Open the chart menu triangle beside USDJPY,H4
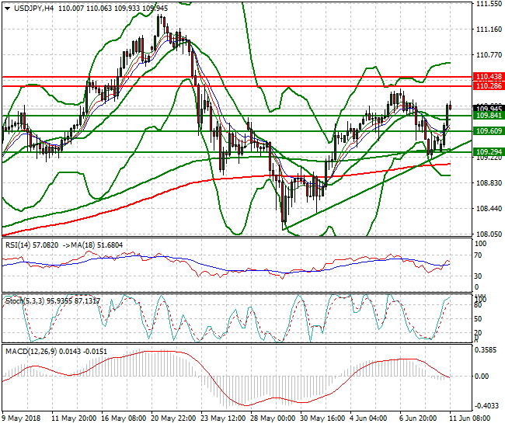The width and height of the screenshot is (505, 427). pyautogui.click(x=8, y=9)
